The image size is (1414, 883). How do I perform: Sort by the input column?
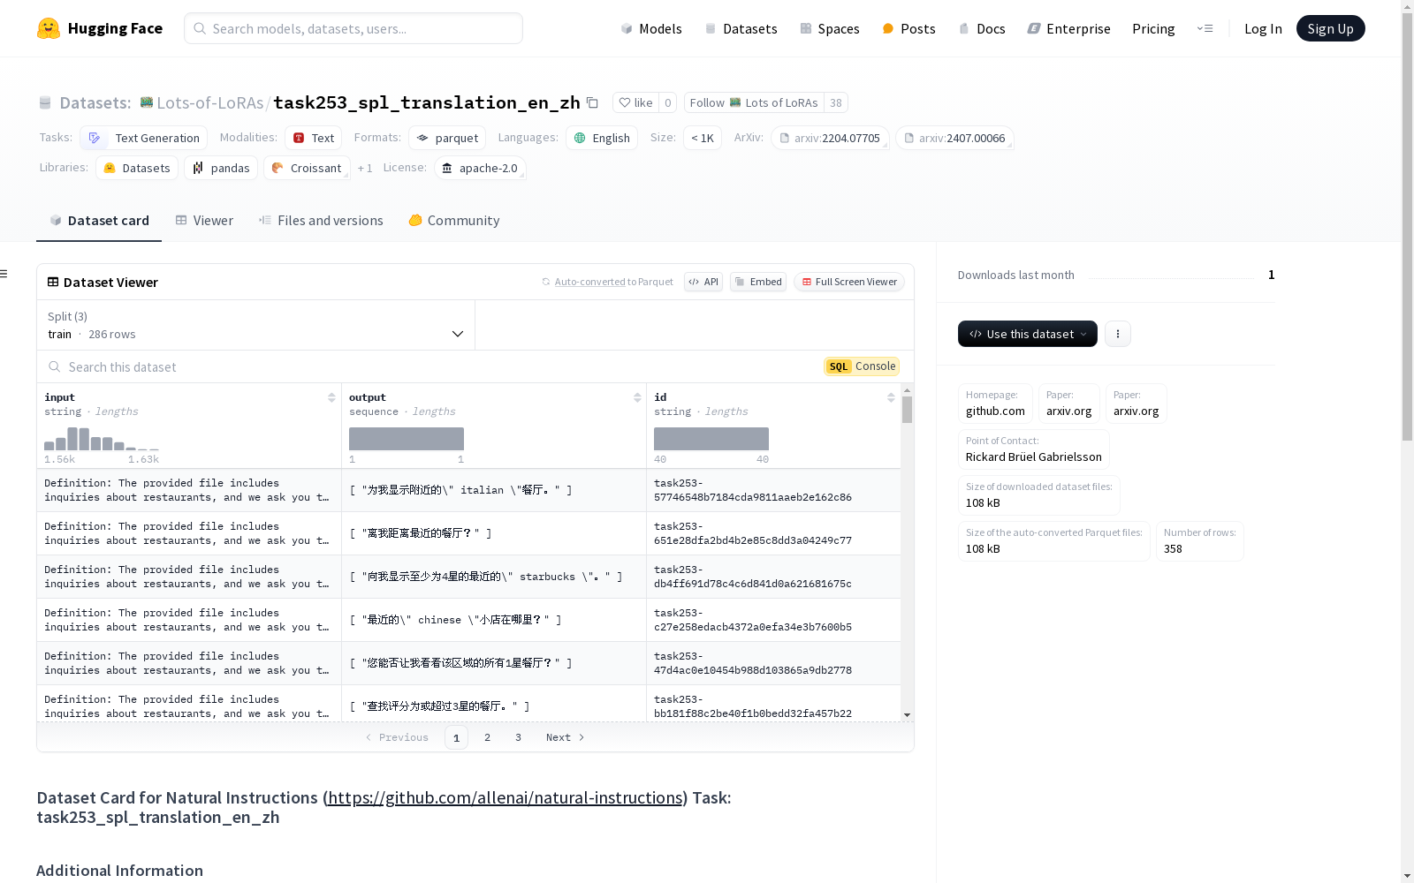[x=331, y=397]
